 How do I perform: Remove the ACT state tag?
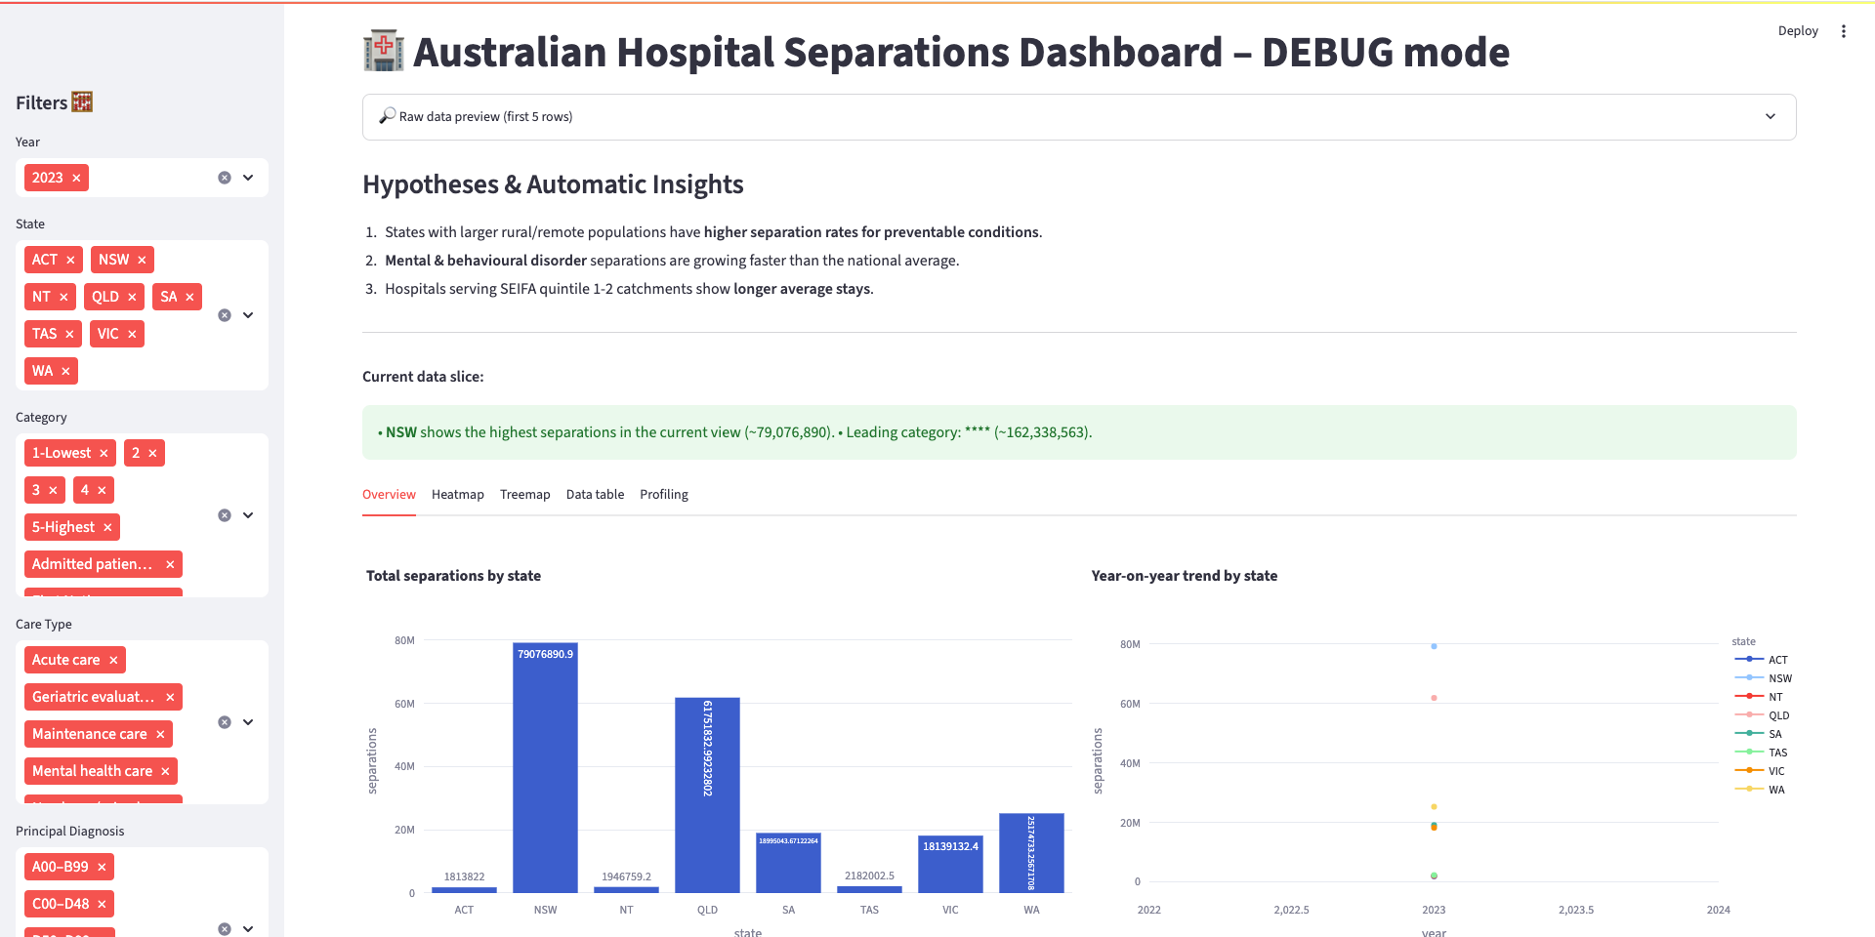(x=70, y=260)
